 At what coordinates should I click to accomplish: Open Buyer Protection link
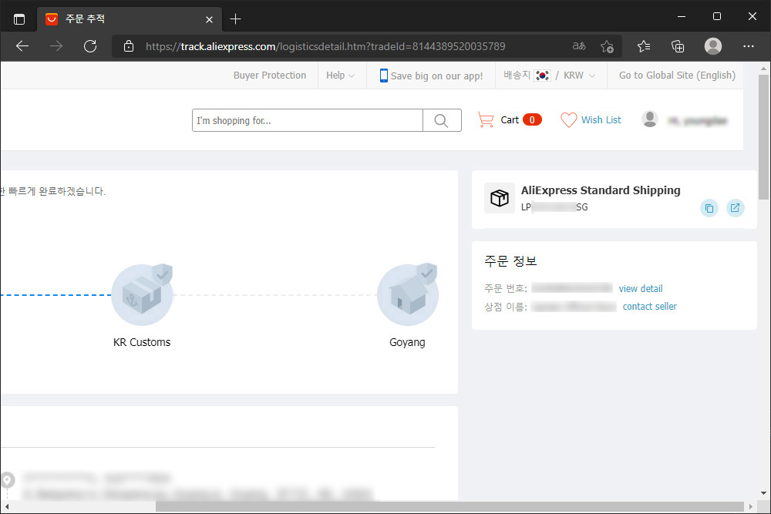(269, 76)
